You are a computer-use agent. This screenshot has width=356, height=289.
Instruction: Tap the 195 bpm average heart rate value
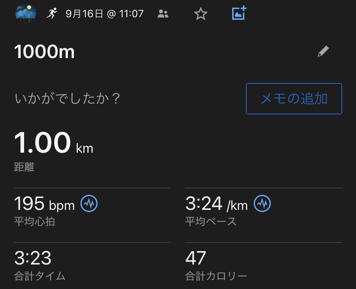click(x=44, y=204)
